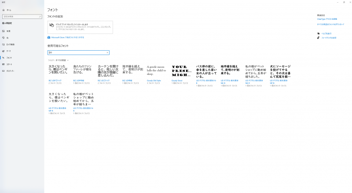This screenshot has width=352, height=193.
Task: Open the Microsoft Store fonts link
Action: 66,37
